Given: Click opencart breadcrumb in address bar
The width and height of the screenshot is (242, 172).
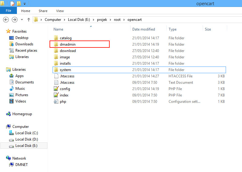Looking at the screenshot, I should [x=134, y=20].
